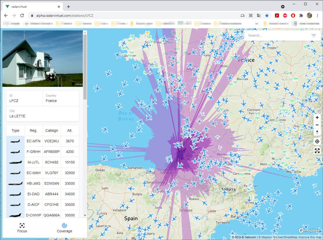The image size is (323, 240).
Task: Select the EI-DAD aircraft row
Action: coord(43,194)
